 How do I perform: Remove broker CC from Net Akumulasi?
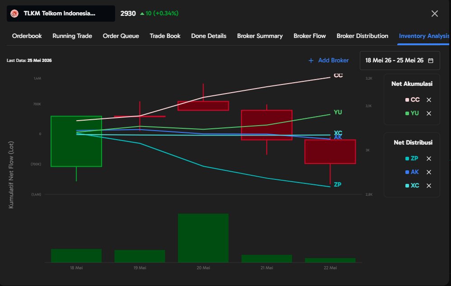point(429,100)
